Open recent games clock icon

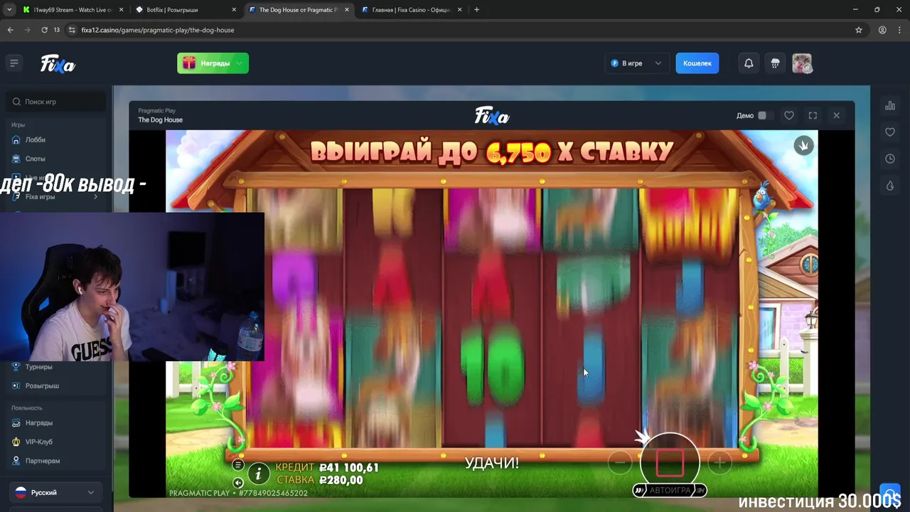(x=890, y=159)
